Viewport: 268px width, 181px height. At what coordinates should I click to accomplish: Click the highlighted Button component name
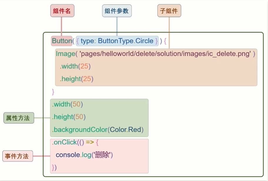coord(61,41)
